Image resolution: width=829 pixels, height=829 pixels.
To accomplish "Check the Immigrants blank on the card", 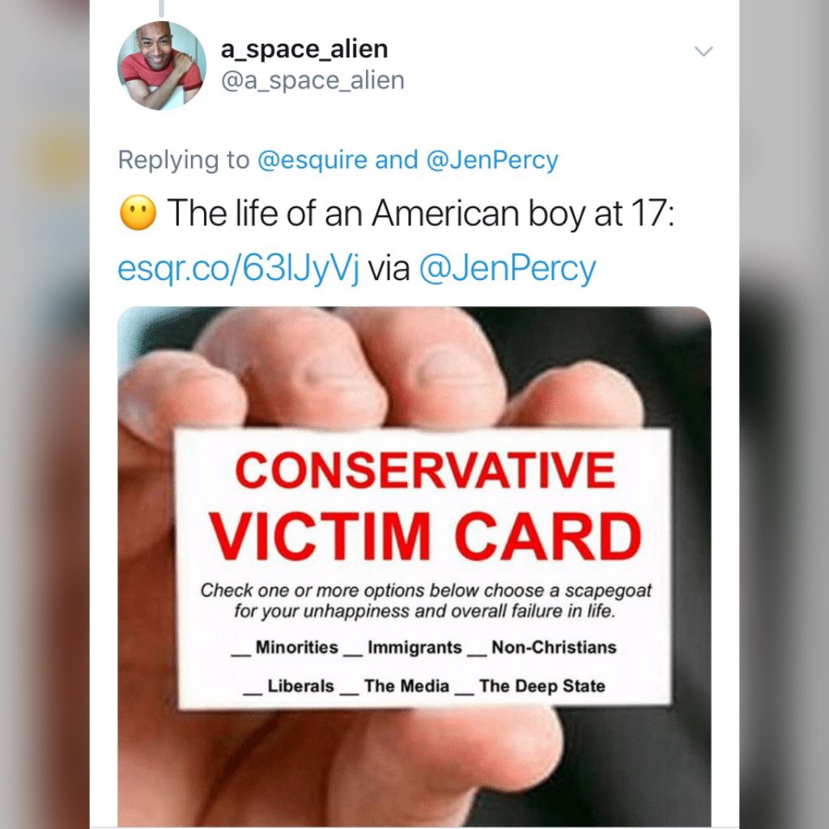I will coord(354,652).
